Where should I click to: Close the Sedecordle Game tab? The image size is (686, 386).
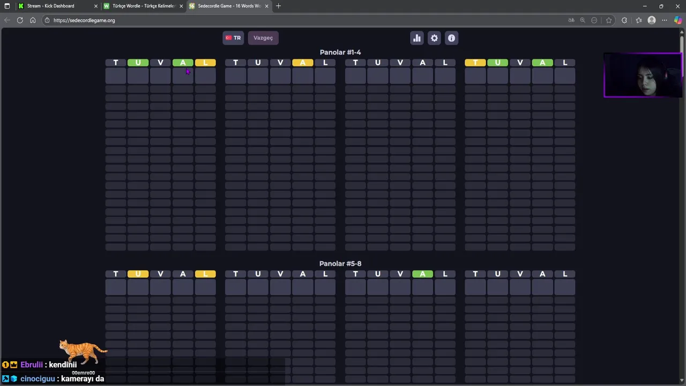pyautogui.click(x=266, y=6)
